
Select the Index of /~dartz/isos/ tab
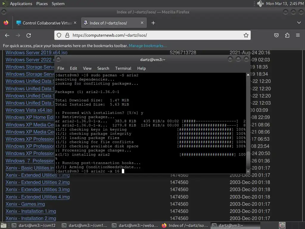point(114,23)
